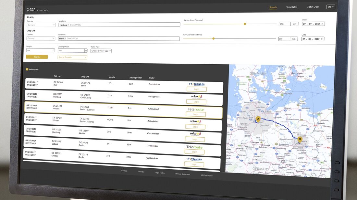Click the Trailer column header

click(x=152, y=78)
